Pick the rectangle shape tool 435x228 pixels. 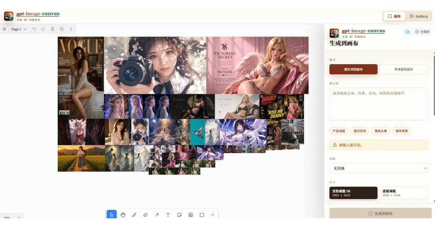tap(202, 215)
